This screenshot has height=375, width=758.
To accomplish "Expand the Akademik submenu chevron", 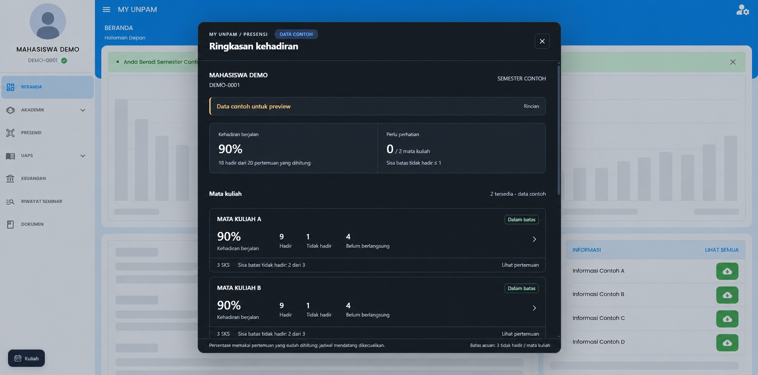I will [x=82, y=110].
